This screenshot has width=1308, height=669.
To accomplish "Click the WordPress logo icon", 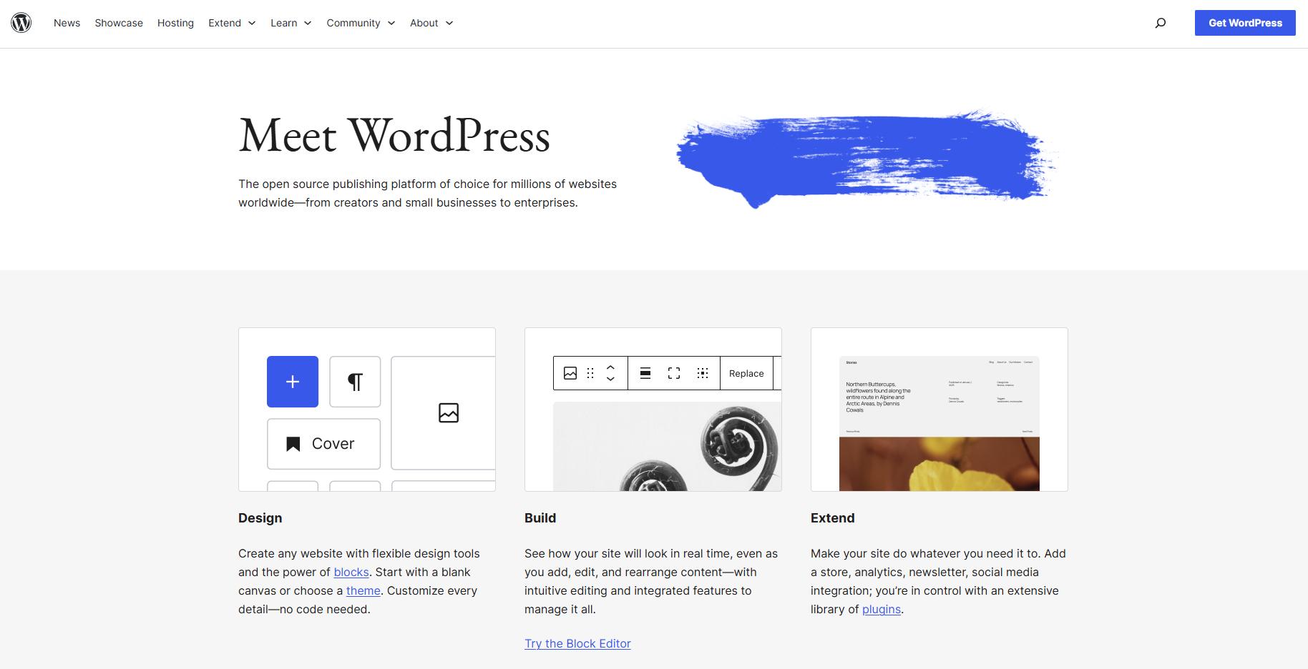I will pos(21,23).
